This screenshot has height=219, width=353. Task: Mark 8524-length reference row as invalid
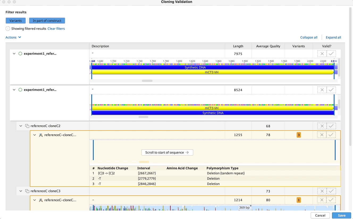[322, 90]
